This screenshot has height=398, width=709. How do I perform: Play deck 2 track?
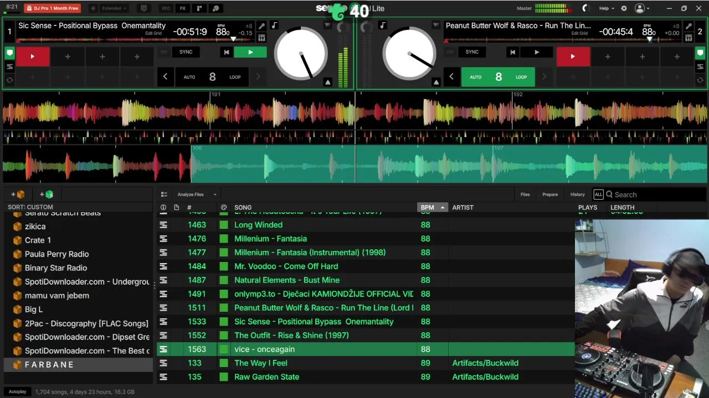pos(536,52)
